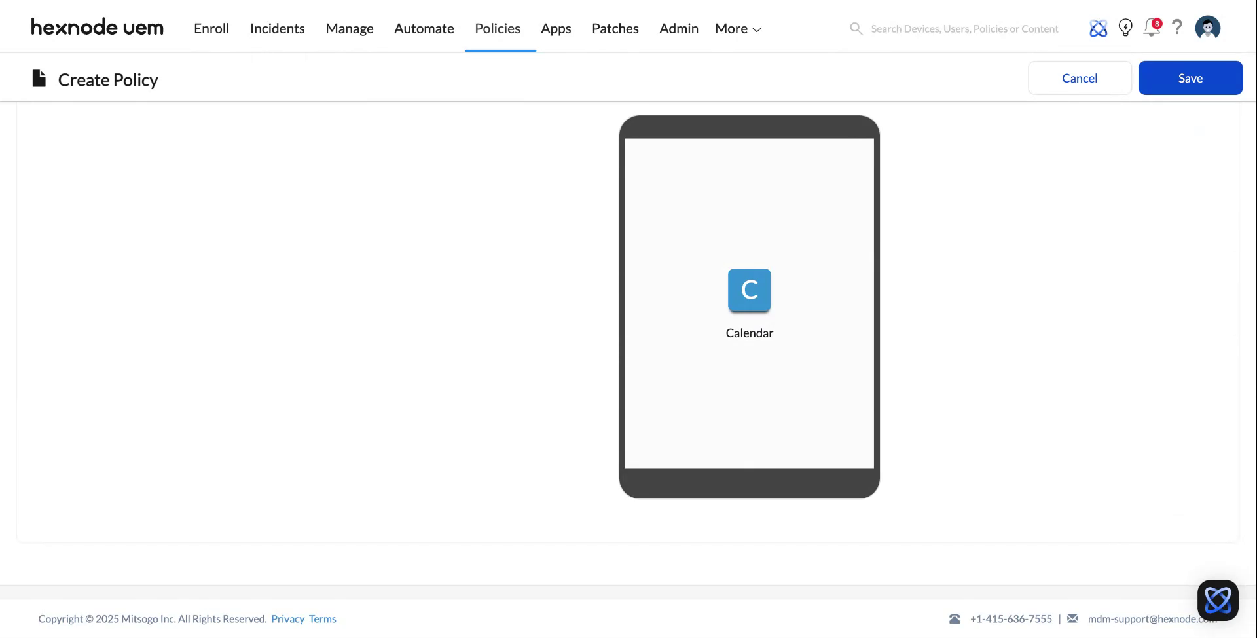Click the hexnode uem logo
The height and width of the screenshot is (638, 1257).
(97, 27)
